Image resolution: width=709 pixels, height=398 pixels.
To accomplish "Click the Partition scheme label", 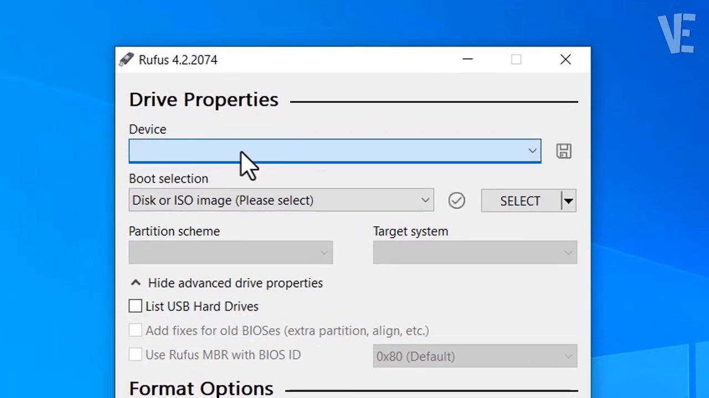I will (174, 231).
